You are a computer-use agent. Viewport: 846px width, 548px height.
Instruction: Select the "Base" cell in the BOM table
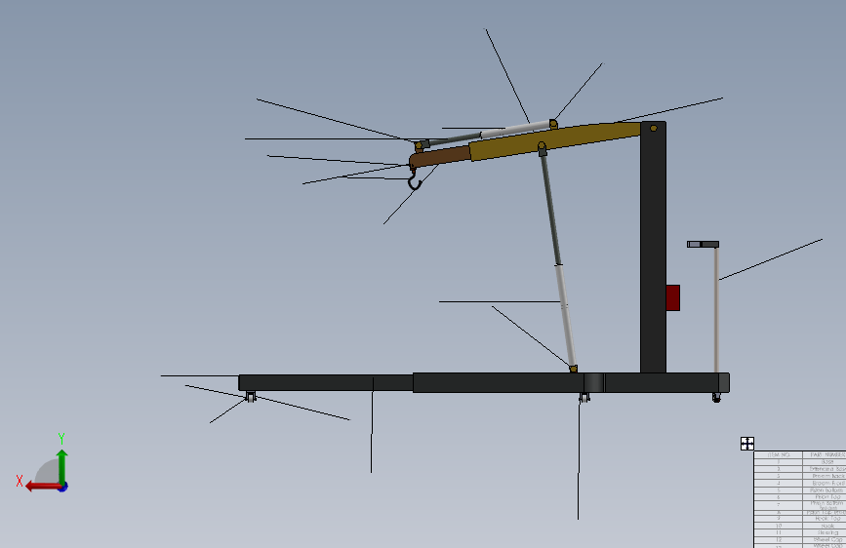tap(825, 462)
